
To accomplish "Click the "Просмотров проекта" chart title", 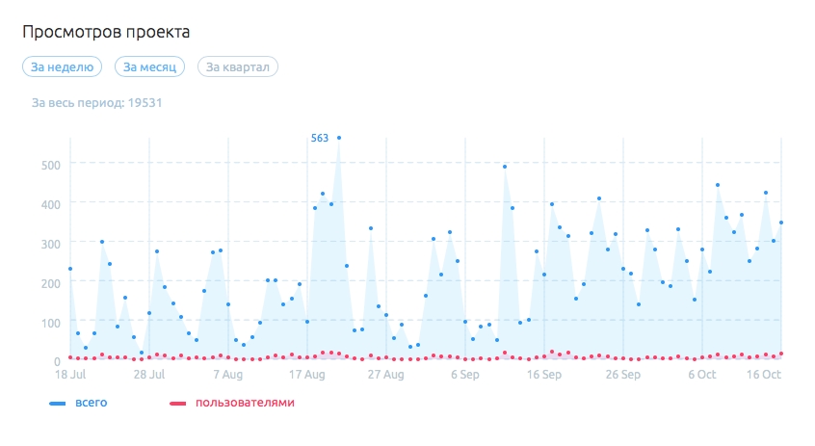I will 106,32.
